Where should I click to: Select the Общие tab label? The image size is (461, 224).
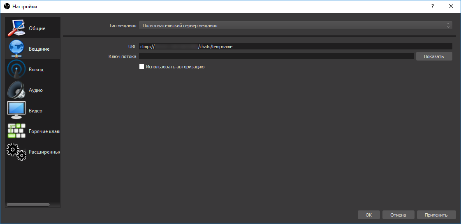coord(37,28)
